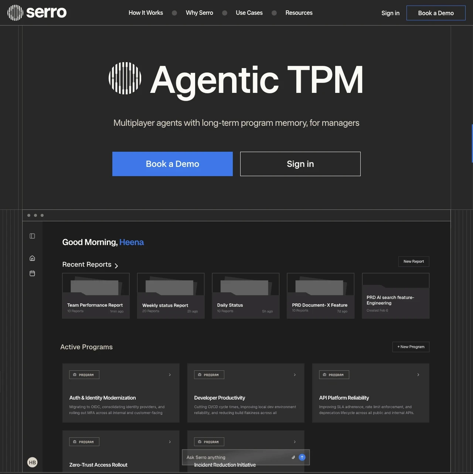Add a New Program
The height and width of the screenshot is (474, 473).
[x=411, y=347]
